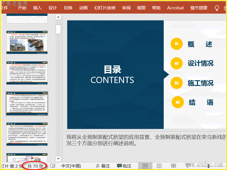This screenshot has width=227, height=170.
Task: Click slide count 共 70 张 indicator
Action: tap(35, 166)
